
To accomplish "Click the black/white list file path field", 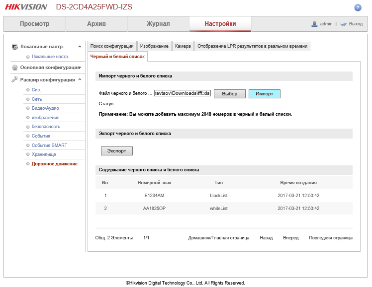I will tap(183, 93).
